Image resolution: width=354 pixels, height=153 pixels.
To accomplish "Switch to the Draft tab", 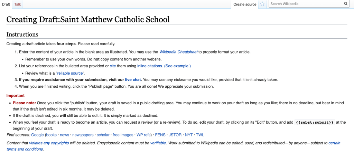I will (6, 4).
